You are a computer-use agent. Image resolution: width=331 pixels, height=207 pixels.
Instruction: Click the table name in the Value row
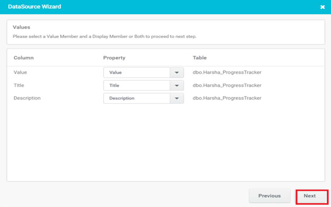(227, 72)
